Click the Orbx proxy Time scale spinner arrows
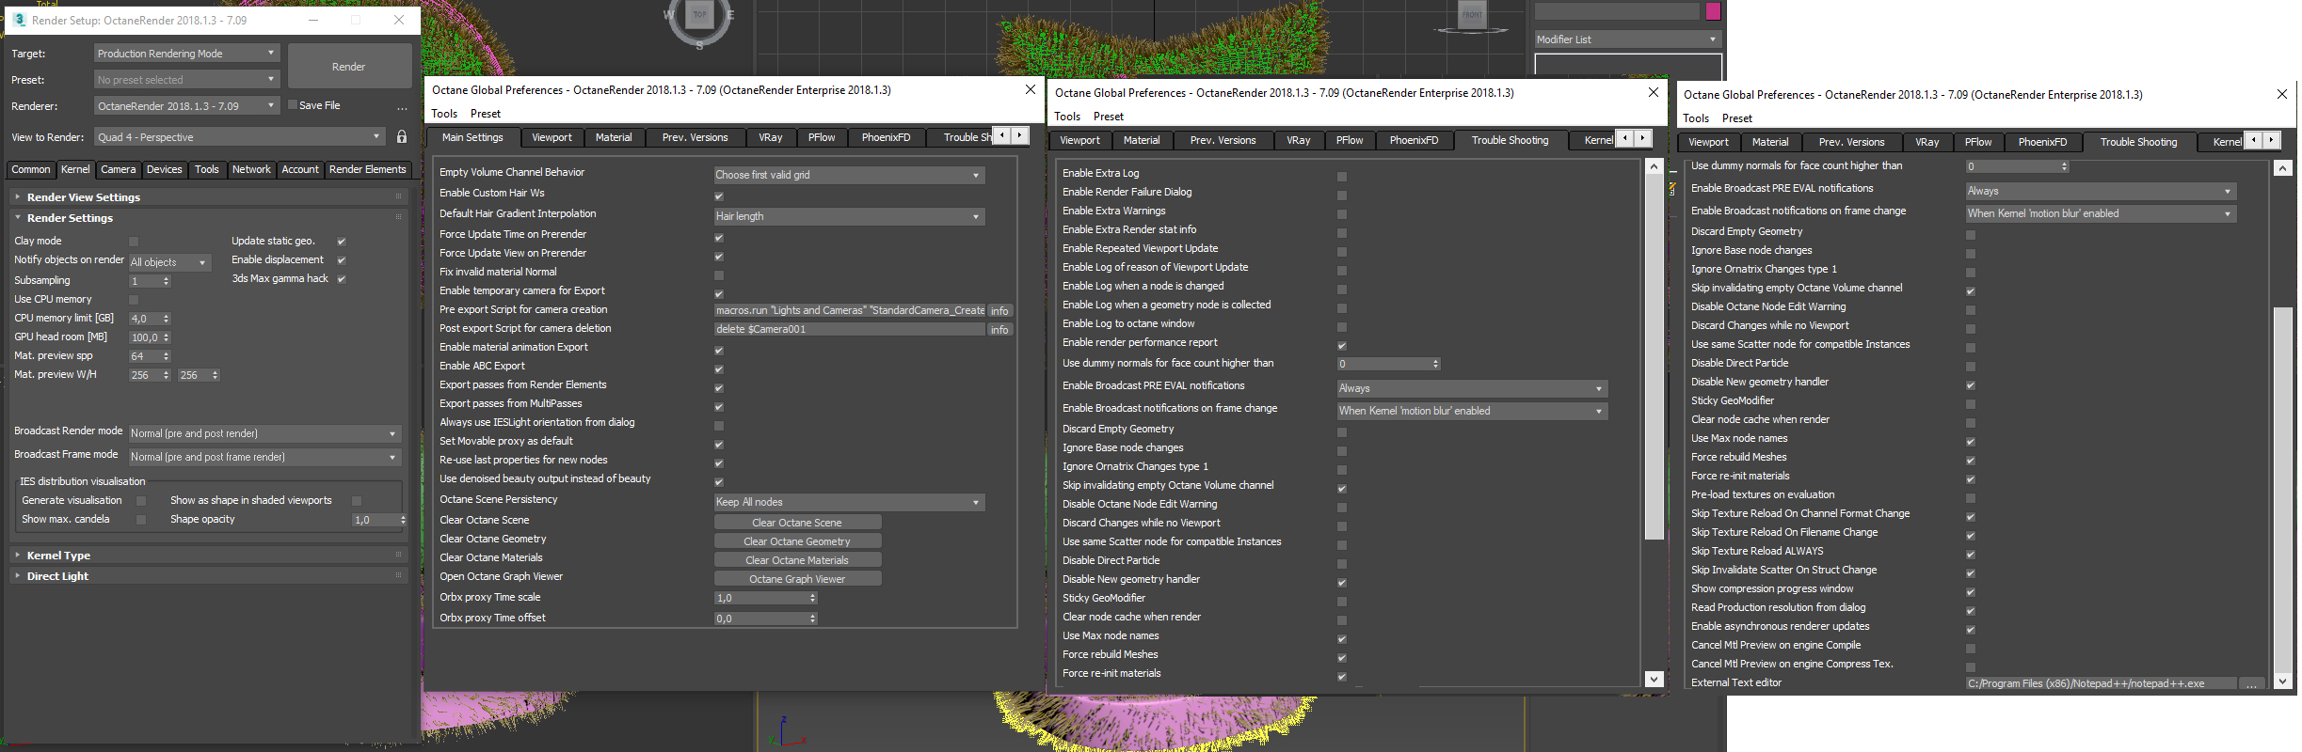The image size is (2302, 752). tap(813, 598)
